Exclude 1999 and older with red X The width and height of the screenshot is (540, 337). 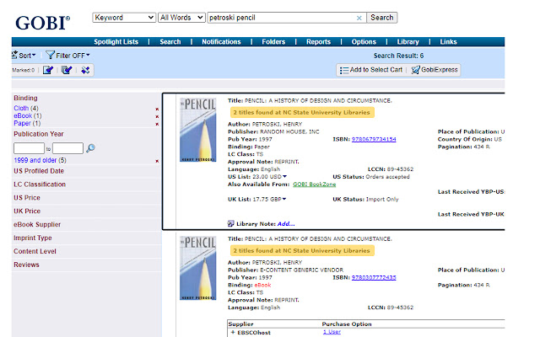157,161
